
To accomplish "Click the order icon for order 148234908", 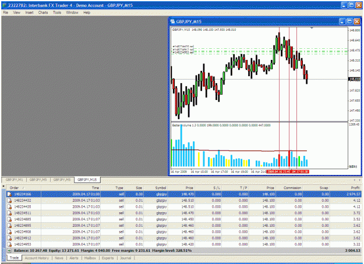I will [9, 232].
